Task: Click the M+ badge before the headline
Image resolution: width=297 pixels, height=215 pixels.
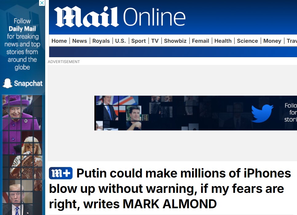Action: click(61, 173)
